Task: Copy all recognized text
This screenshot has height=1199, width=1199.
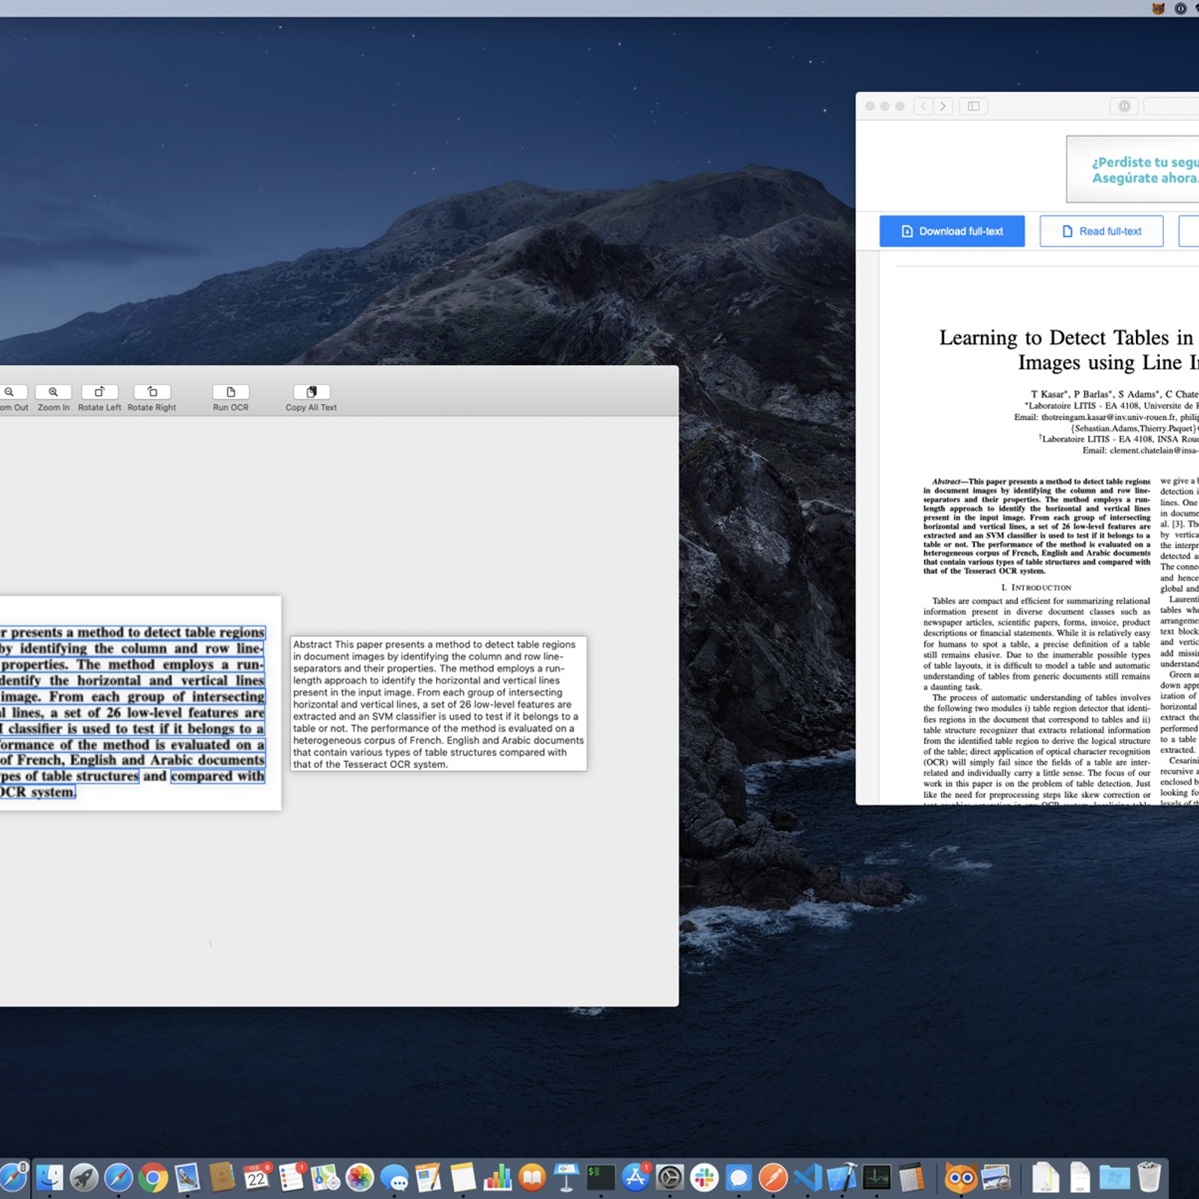Action: click(x=311, y=393)
